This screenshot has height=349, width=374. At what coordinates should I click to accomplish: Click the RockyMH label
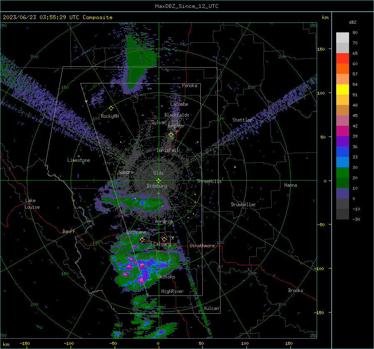tap(110, 116)
